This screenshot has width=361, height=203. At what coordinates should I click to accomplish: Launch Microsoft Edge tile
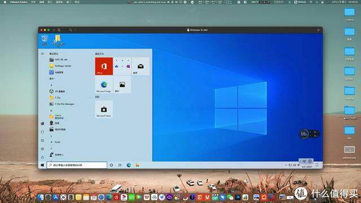tap(104, 85)
